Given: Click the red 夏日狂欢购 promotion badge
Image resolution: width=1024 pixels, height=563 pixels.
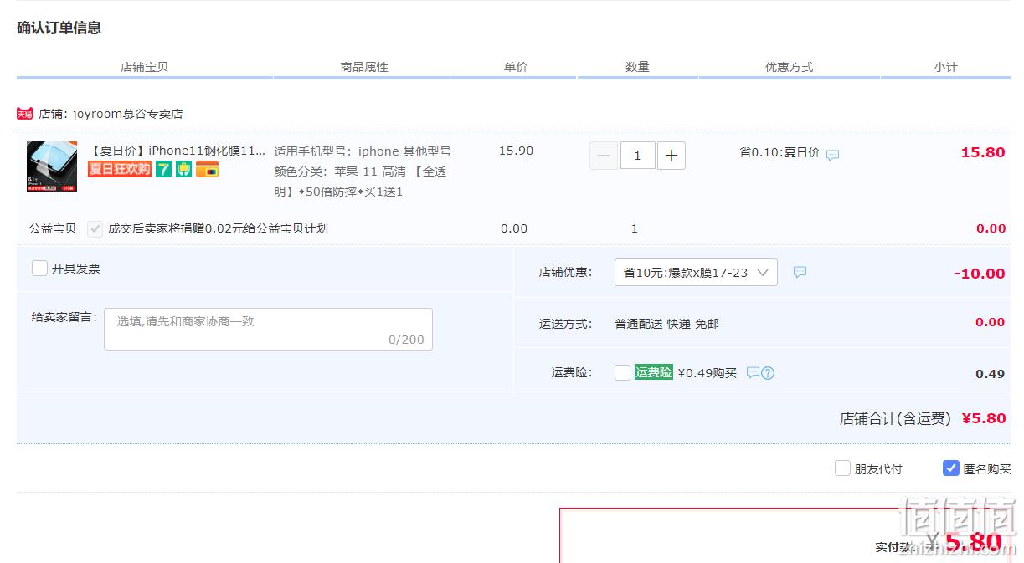Looking at the screenshot, I should pyautogui.click(x=120, y=169).
